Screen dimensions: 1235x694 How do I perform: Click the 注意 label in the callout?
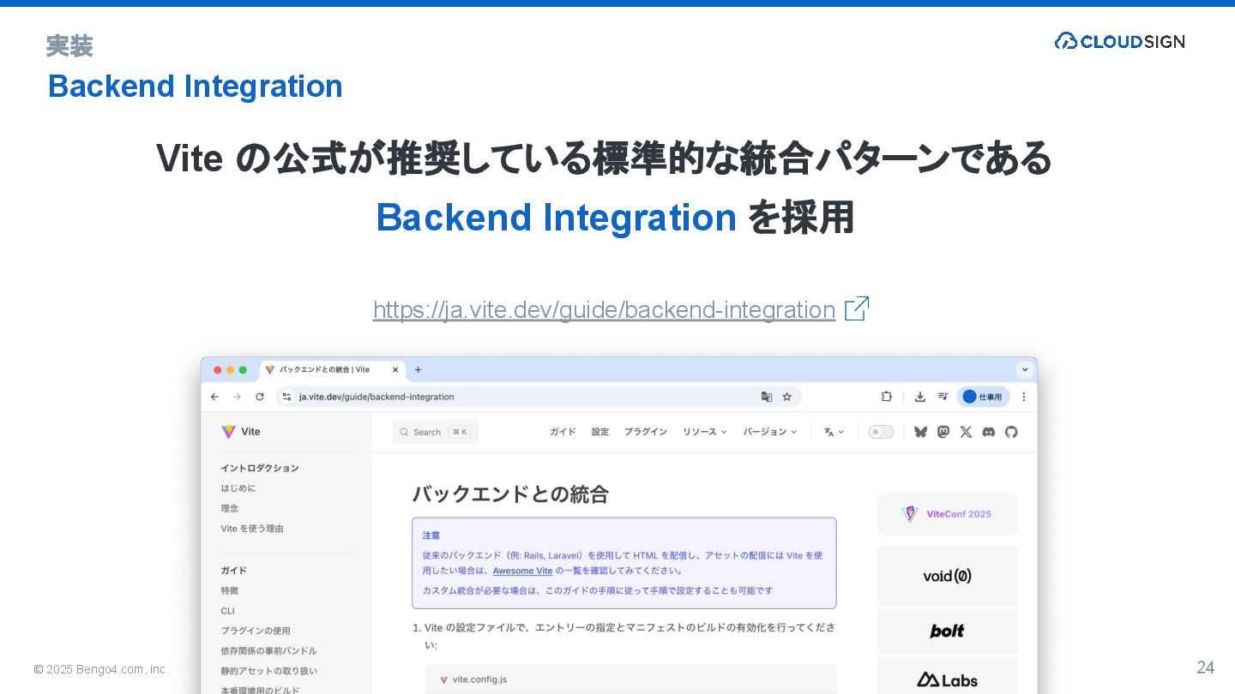(431, 535)
